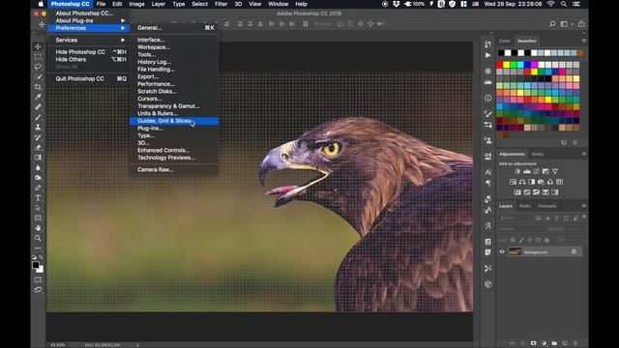Image resolution: width=619 pixels, height=348 pixels.
Task: Open the Window menu
Action: click(279, 4)
